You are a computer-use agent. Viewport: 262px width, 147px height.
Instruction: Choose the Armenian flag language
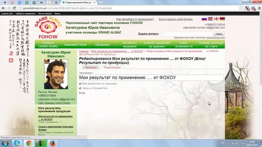(x=222, y=19)
